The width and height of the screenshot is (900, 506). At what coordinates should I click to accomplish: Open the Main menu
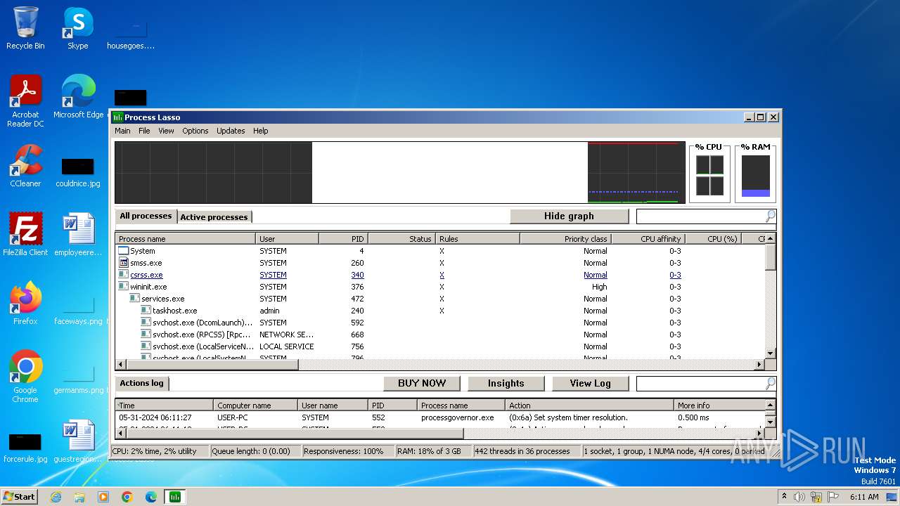coord(122,131)
